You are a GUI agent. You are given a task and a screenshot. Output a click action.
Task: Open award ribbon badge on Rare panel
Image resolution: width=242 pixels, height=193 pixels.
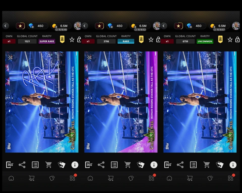(141, 39)
